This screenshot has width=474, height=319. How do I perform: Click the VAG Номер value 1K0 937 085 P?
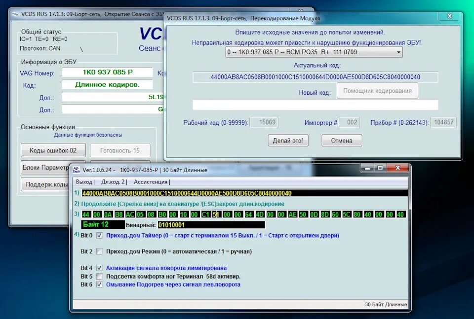tap(107, 72)
